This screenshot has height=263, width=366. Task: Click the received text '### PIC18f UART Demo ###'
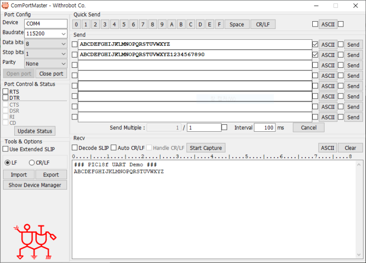(116, 165)
